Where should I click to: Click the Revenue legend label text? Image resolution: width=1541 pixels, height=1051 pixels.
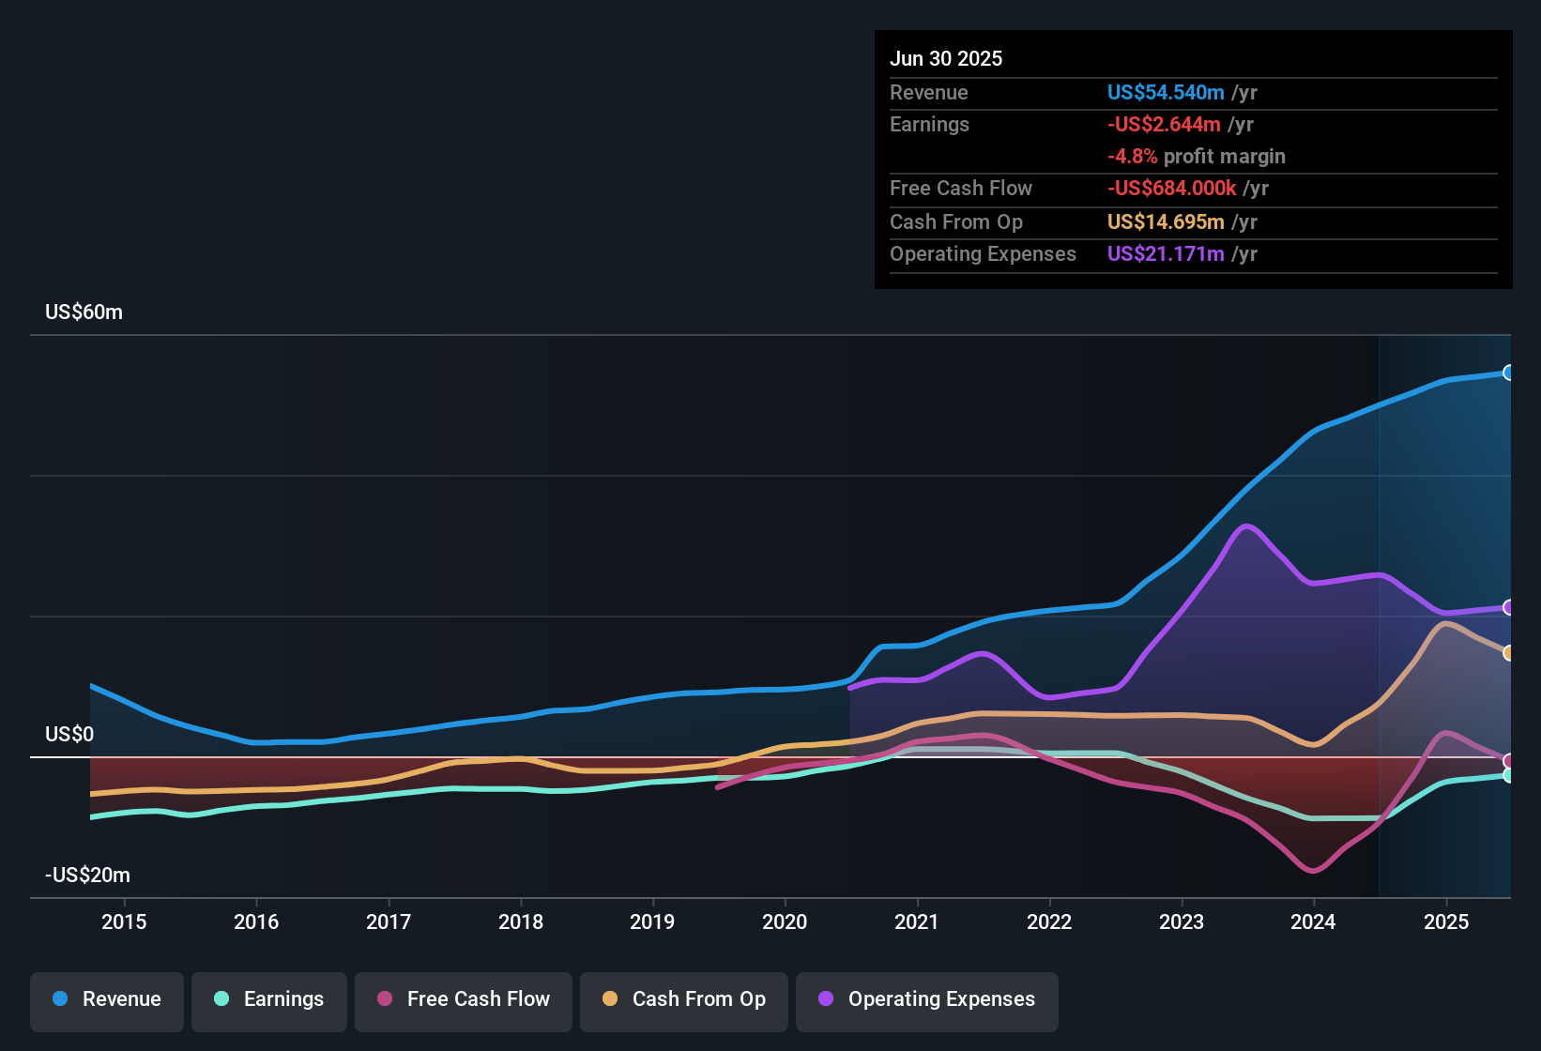120,999
